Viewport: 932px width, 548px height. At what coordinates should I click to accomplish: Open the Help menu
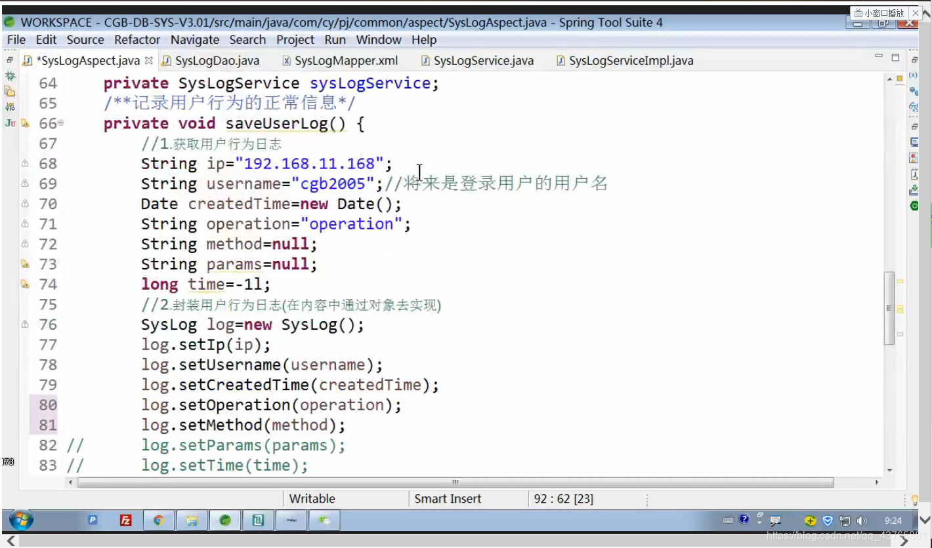pyautogui.click(x=424, y=40)
